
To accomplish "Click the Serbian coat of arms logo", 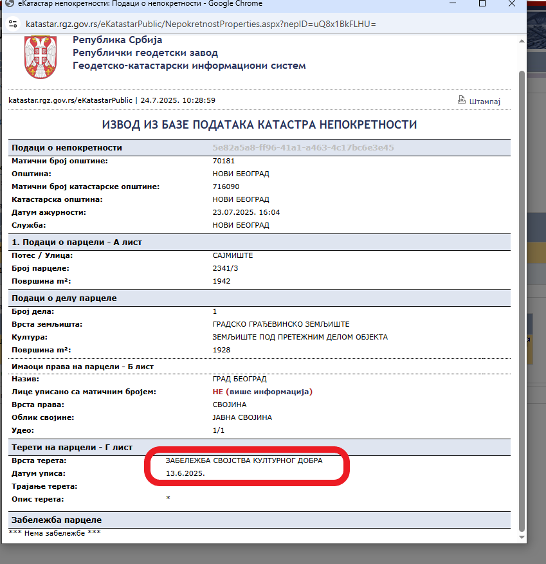I will (x=41, y=57).
